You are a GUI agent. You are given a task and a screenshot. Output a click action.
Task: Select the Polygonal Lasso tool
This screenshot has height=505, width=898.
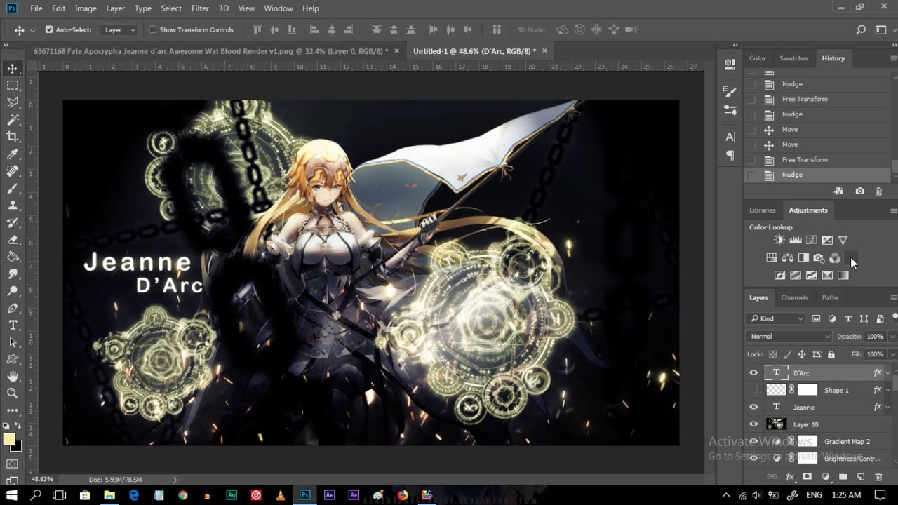(13, 102)
